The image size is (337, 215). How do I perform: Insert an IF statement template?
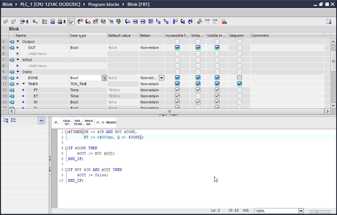(57, 122)
